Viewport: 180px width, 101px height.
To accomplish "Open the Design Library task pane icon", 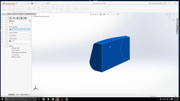I will point(177,22).
